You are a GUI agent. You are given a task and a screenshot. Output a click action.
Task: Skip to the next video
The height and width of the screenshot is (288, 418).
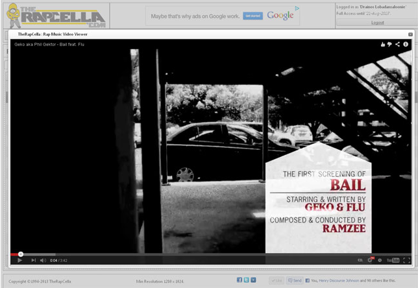33,260
